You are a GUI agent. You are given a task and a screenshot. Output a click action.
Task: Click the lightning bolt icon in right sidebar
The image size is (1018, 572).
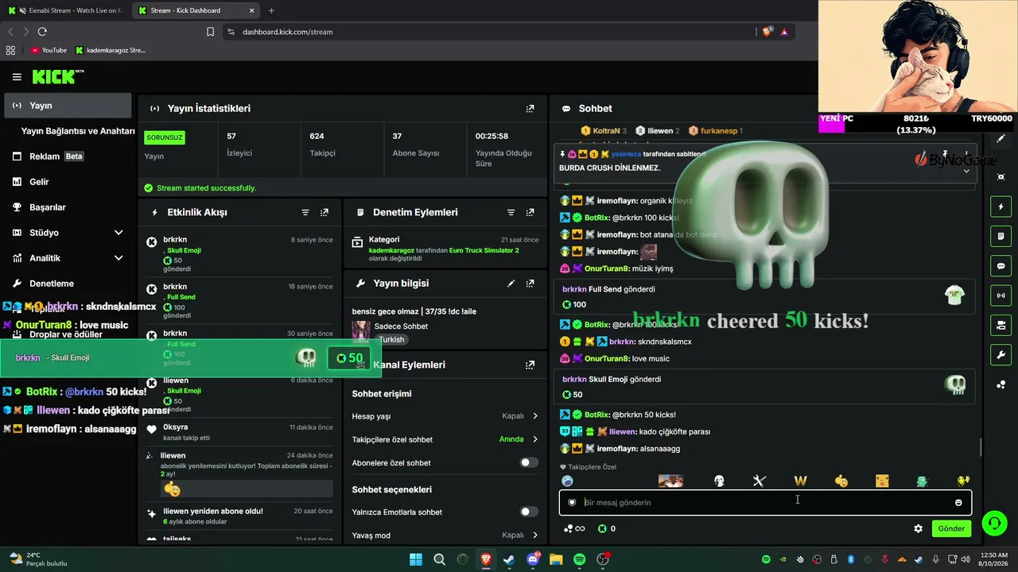click(x=1001, y=207)
